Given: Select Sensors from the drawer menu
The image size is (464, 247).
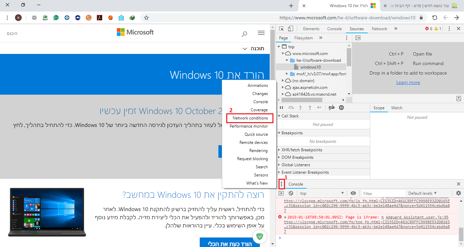Looking at the screenshot, I should [261, 175].
